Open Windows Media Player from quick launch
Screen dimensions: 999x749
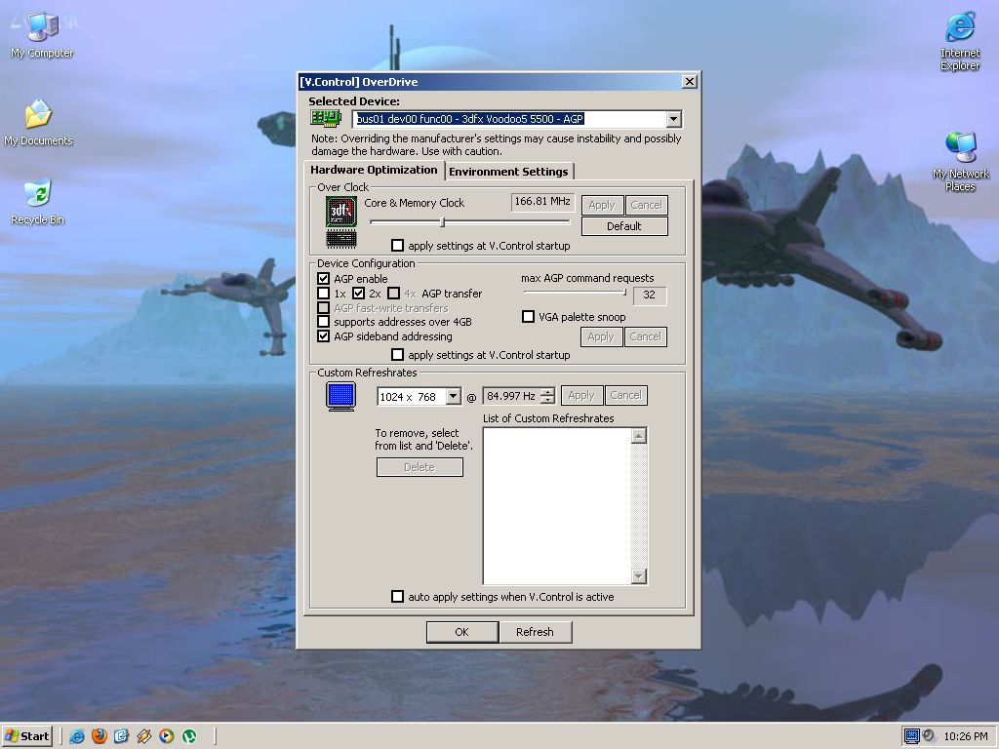167,736
